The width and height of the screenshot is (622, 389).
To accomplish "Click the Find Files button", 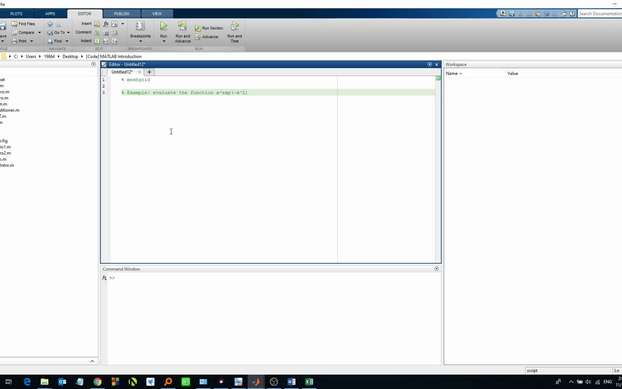I will [23, 24].
